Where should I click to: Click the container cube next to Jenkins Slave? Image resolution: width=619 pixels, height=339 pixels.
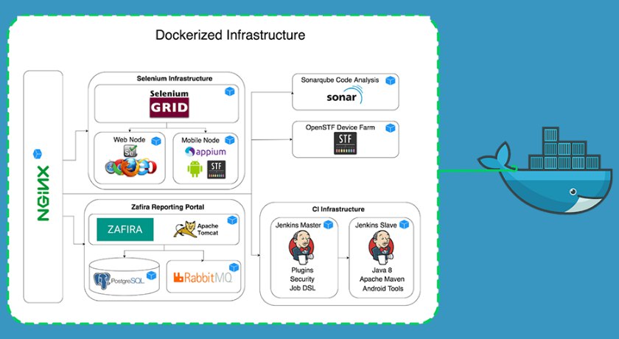(x=405, y=224)
